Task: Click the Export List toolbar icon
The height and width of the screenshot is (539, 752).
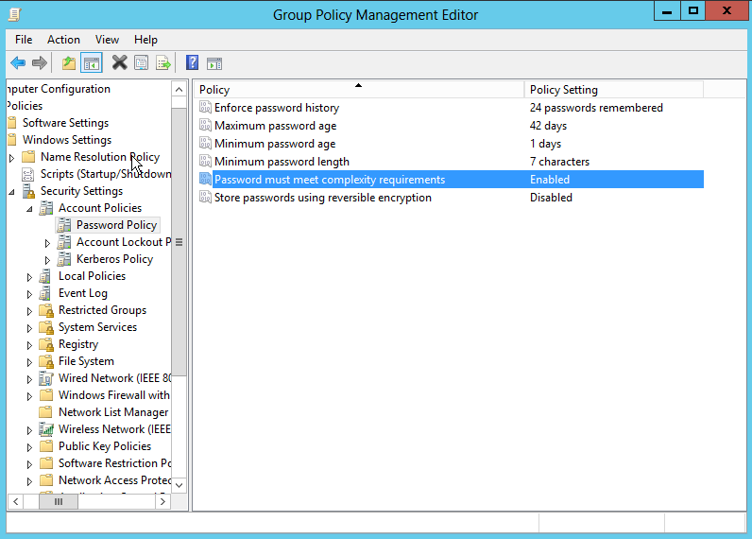Action: 163,62
